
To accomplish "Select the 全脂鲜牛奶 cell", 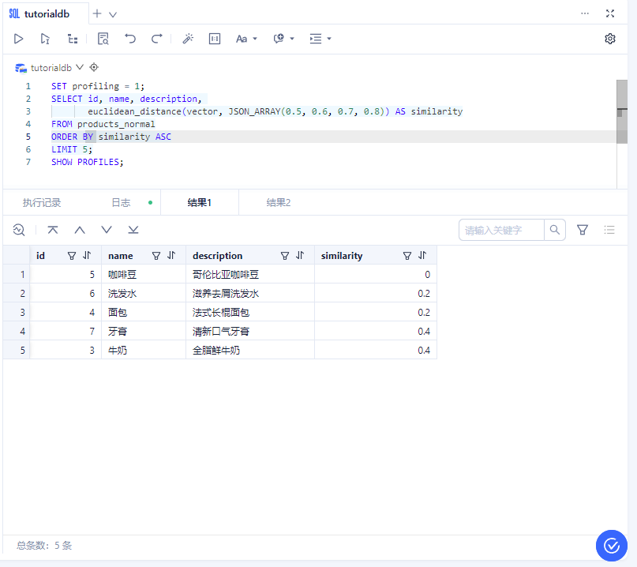I will tap(250, 350).
